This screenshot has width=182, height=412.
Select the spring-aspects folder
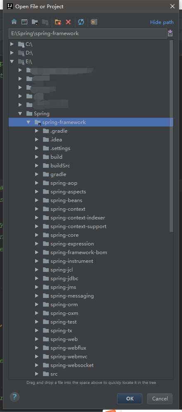click(x=68, y=192)
